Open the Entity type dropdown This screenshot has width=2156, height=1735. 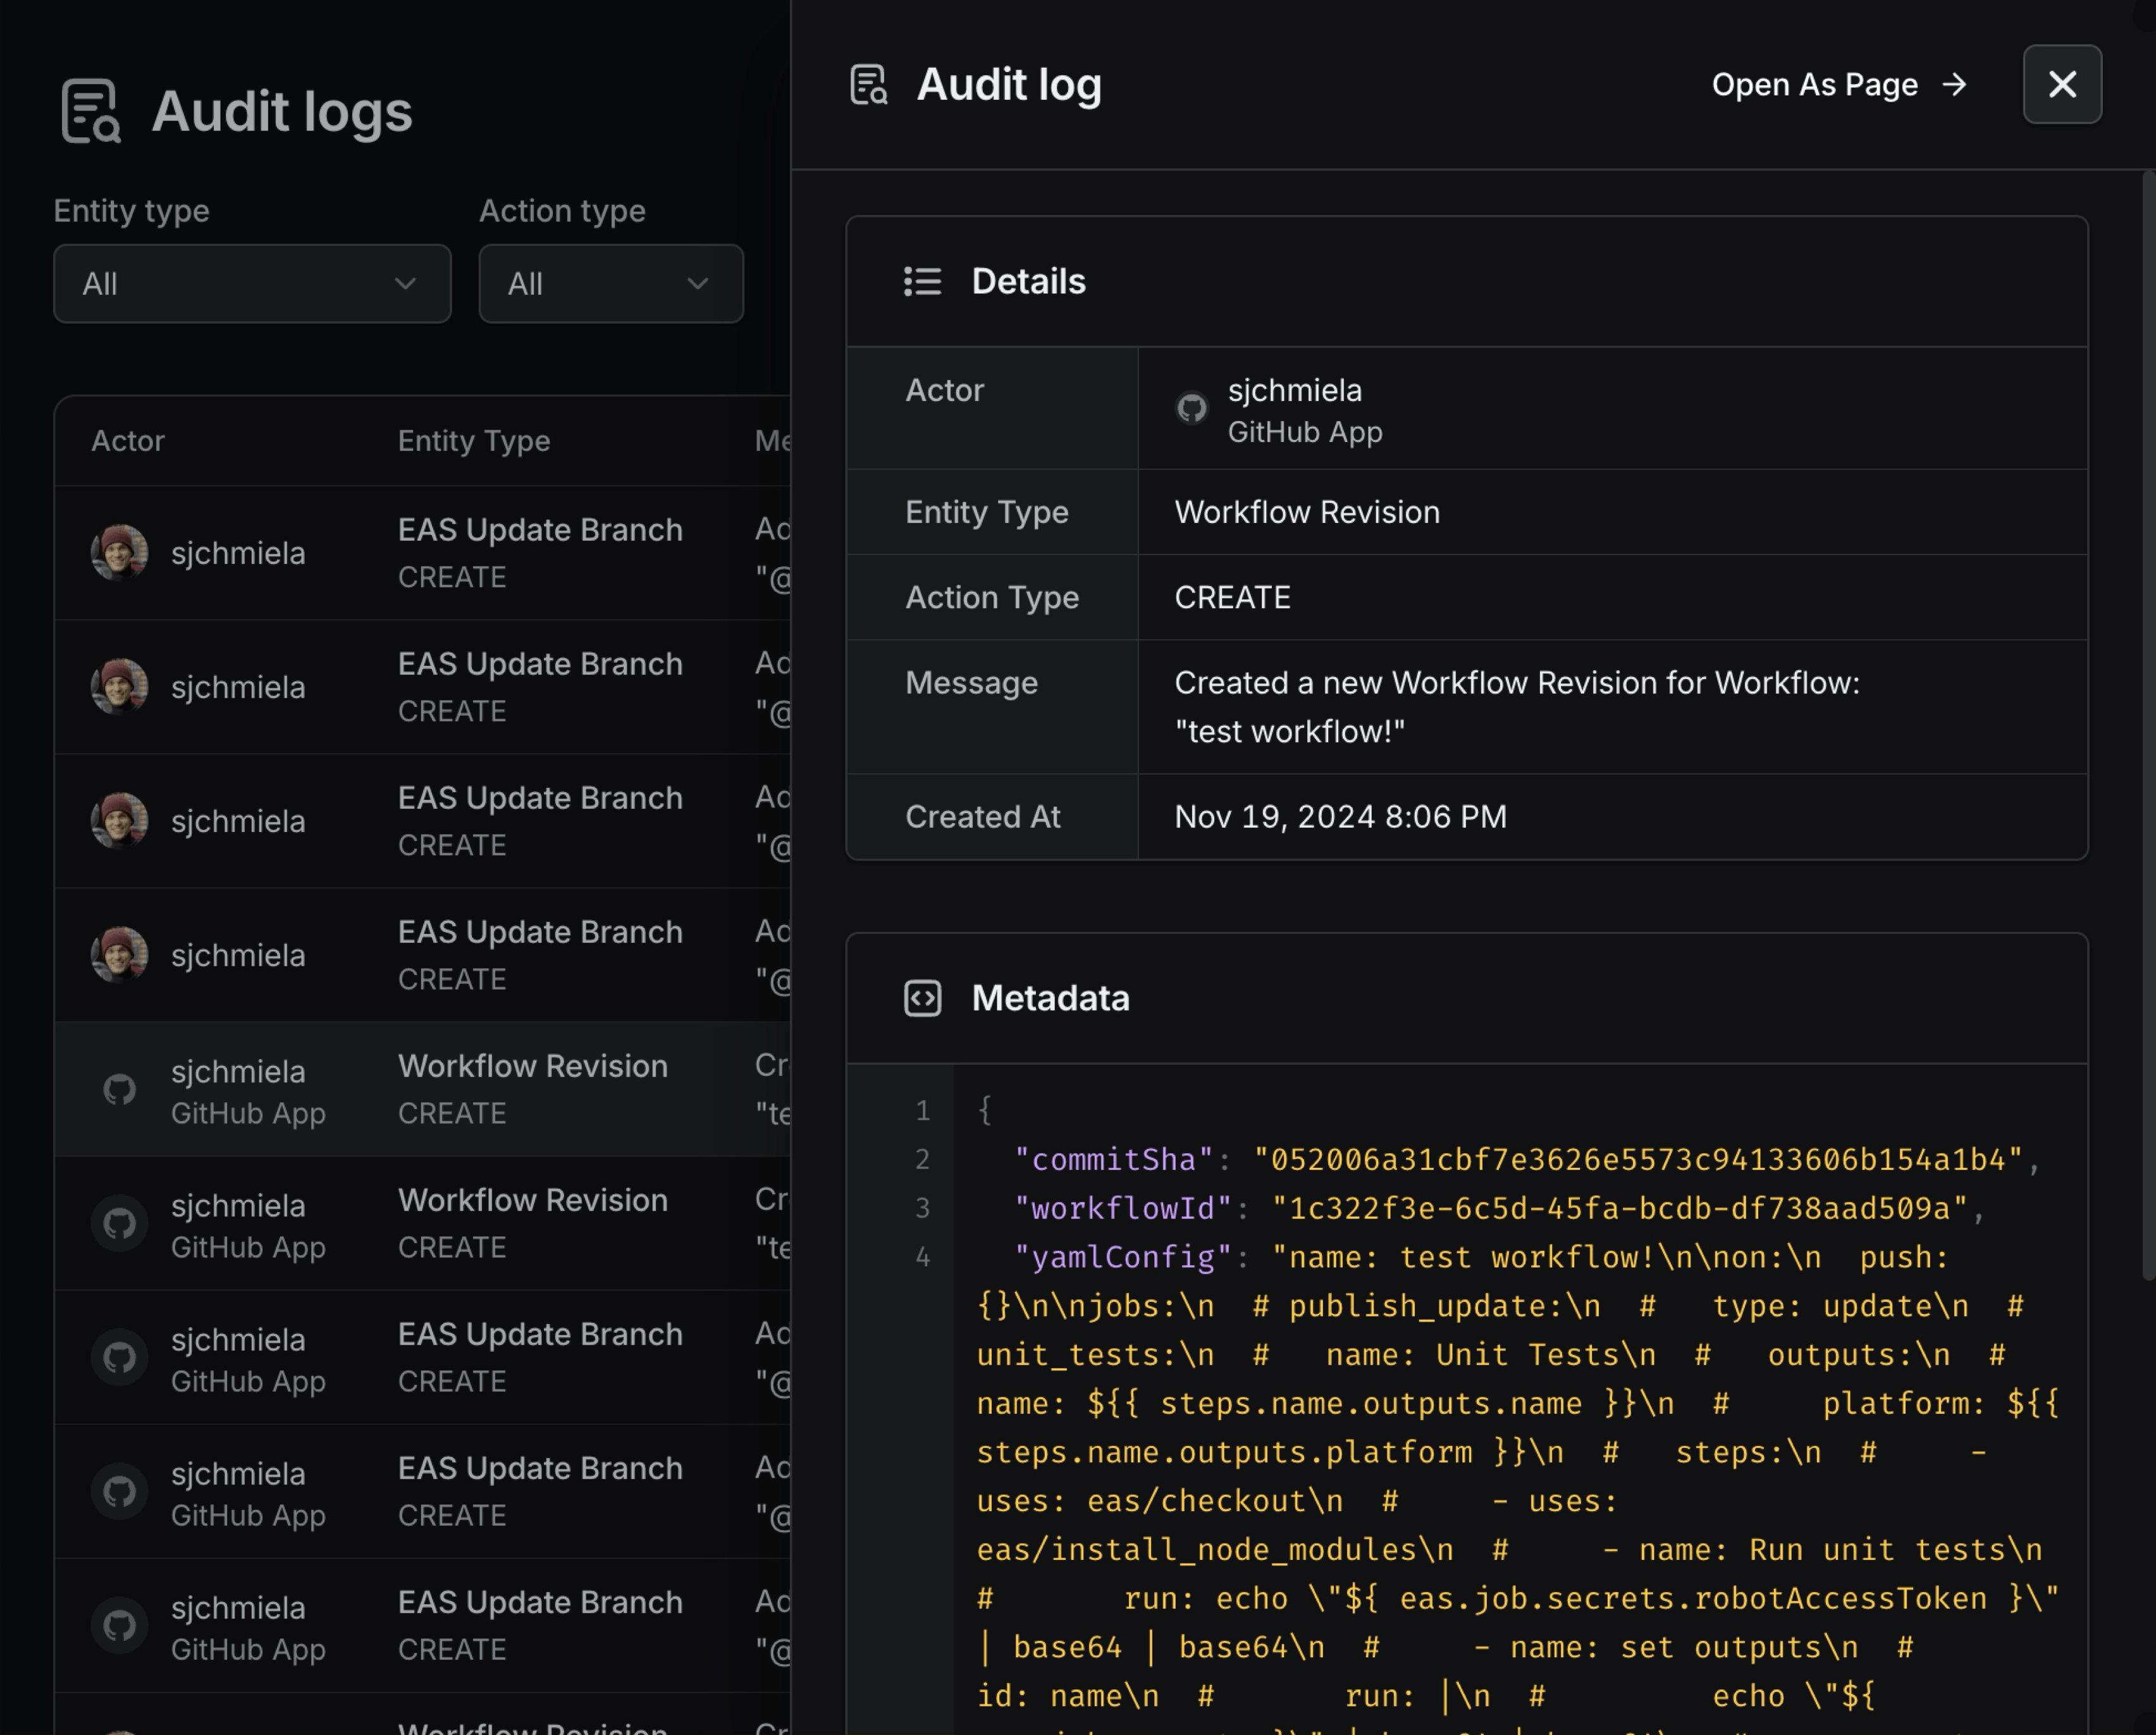point(252,284)
